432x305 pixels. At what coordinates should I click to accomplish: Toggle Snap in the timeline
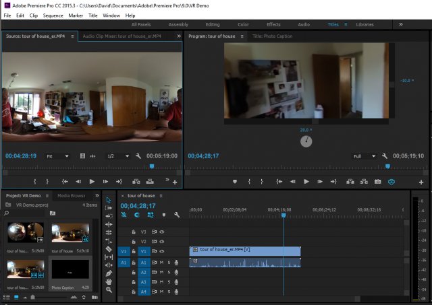(x=136, y=215)
